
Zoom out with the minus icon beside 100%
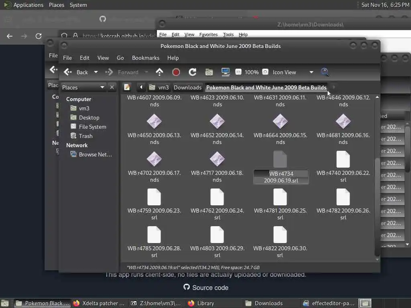(x=238, y=72)
